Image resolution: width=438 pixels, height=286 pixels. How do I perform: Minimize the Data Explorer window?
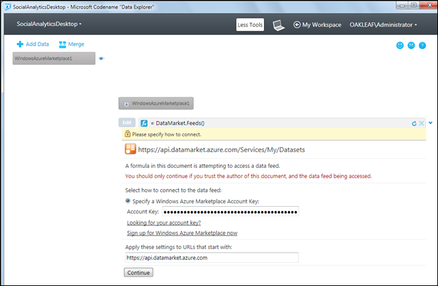pyautogui.click(x=403, y=5)
